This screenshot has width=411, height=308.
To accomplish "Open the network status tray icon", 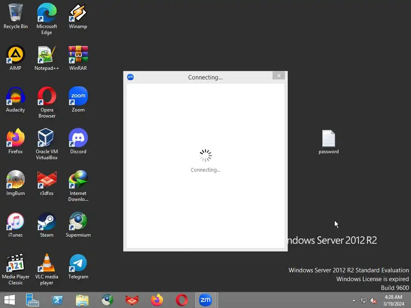I will click(364, 300).
